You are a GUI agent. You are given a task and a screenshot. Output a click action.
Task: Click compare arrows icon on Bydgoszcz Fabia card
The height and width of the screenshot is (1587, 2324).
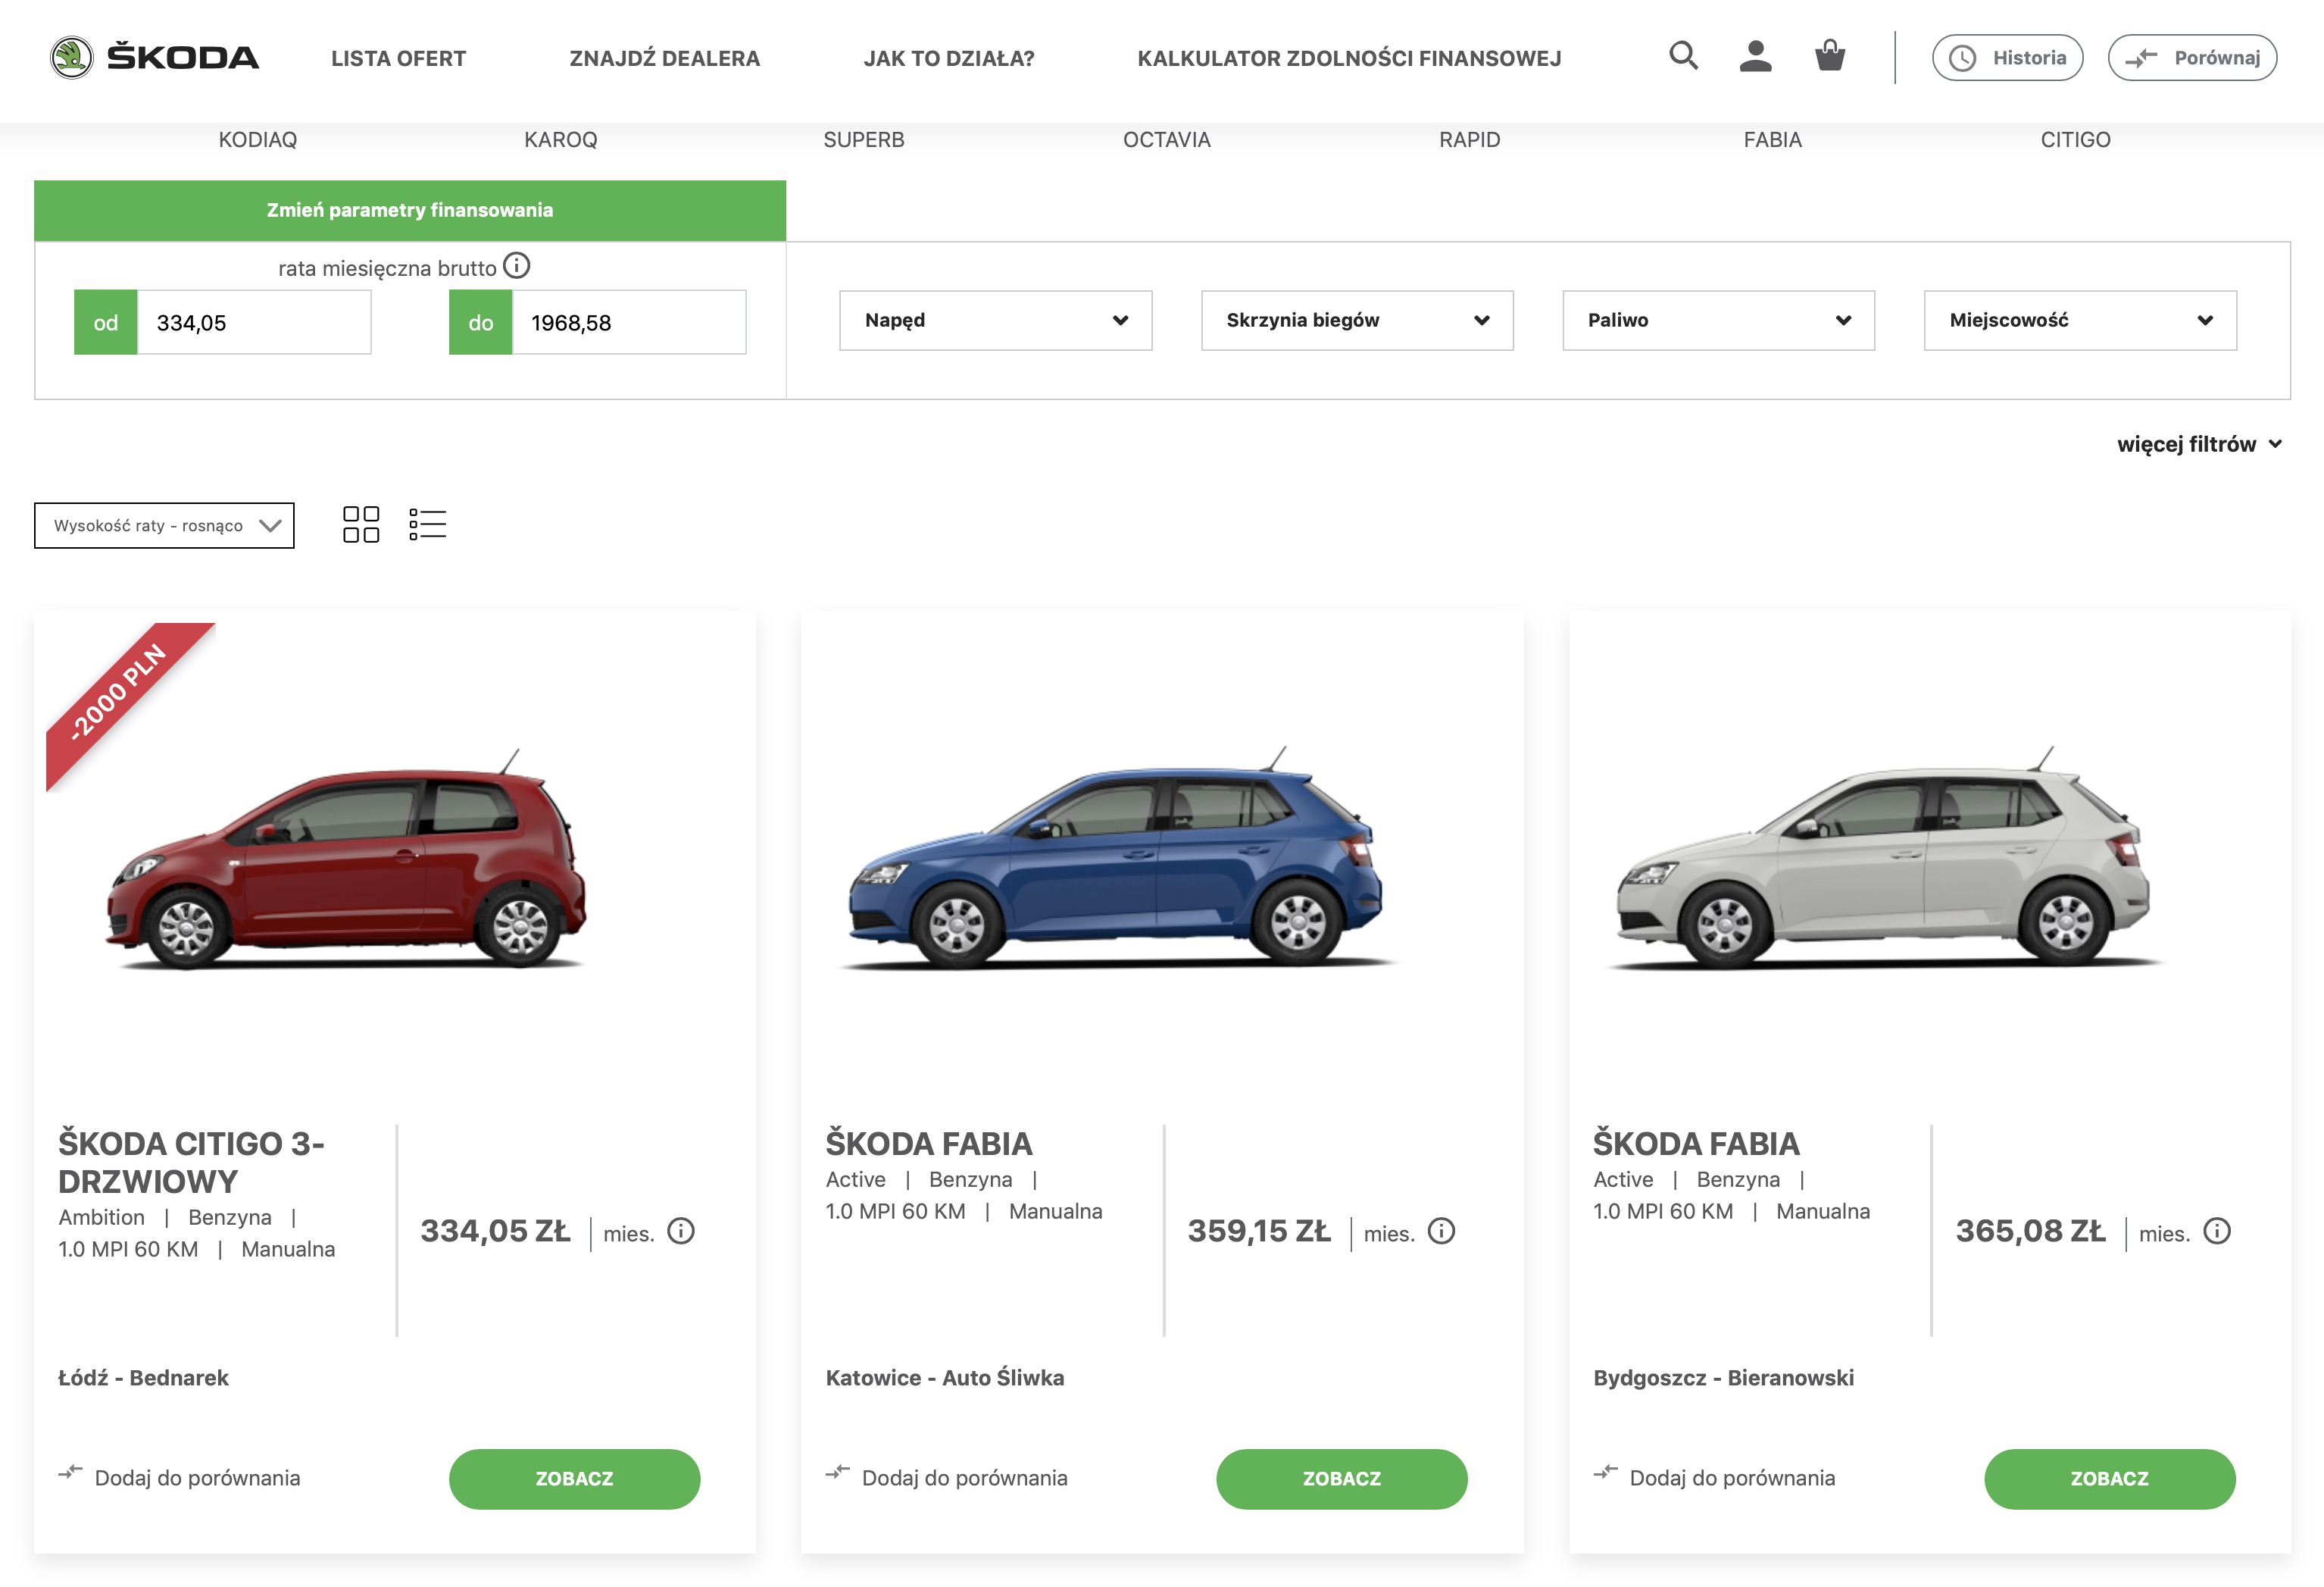click(x=1606, y=1472)
